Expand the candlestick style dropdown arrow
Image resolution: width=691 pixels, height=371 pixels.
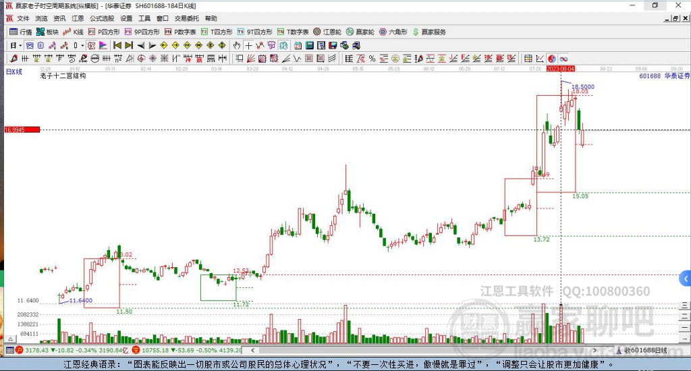pos(82,45)
